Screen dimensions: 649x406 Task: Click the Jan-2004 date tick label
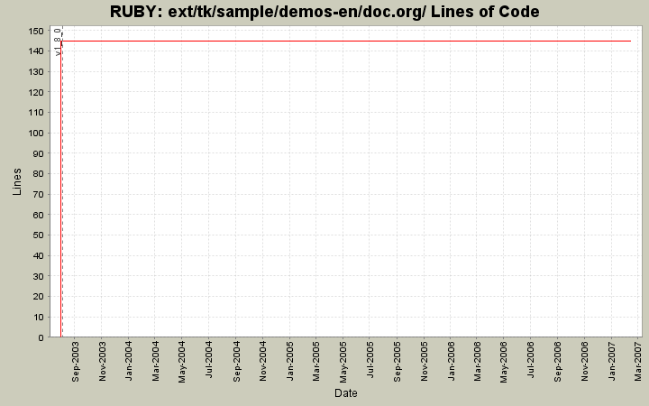point(128,362)
